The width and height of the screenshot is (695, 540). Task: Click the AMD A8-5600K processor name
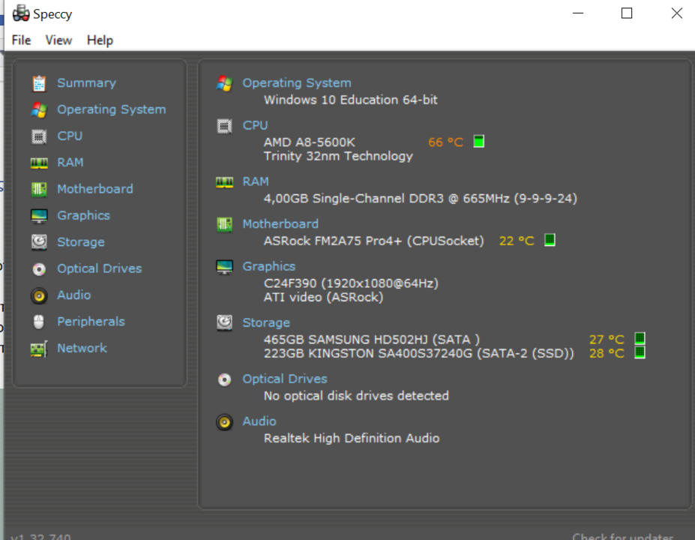(x=310, y=142)
